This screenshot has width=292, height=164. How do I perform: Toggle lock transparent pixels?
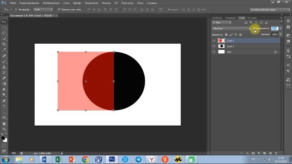tap(226, 35)
